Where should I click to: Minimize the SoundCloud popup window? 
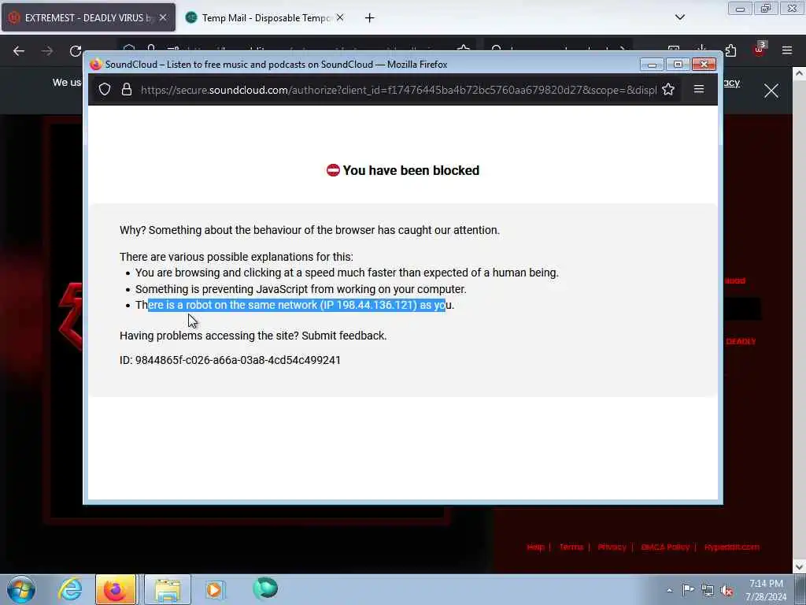(652, 65)
